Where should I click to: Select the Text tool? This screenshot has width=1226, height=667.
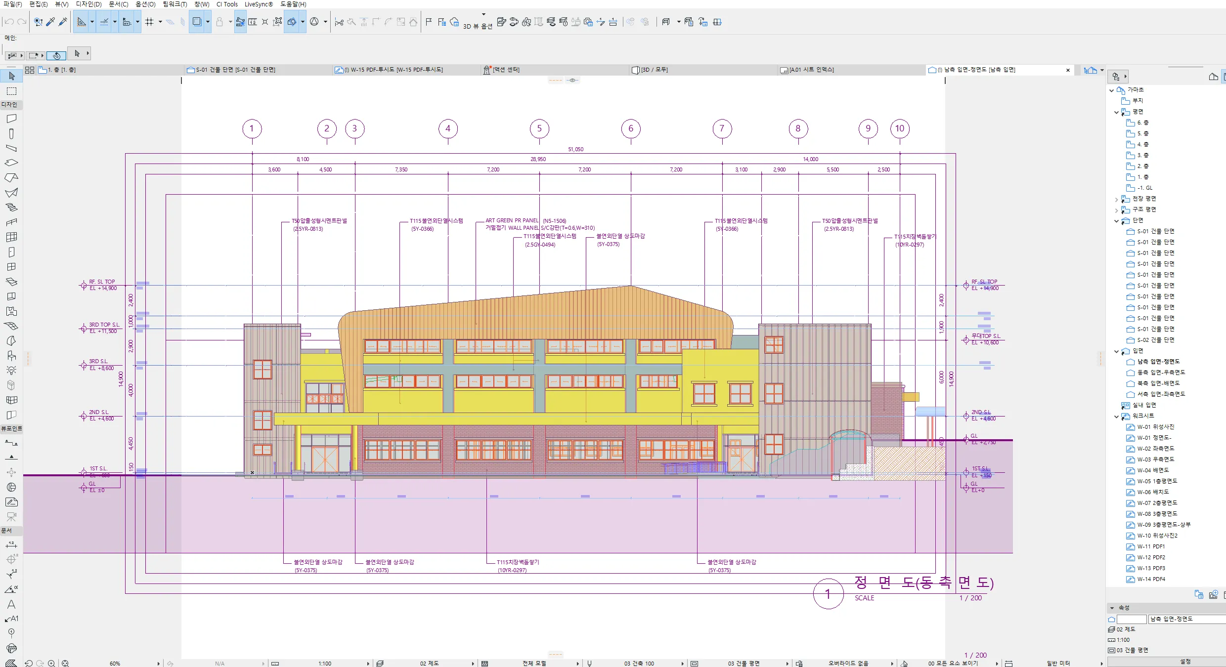click(11, 604)
